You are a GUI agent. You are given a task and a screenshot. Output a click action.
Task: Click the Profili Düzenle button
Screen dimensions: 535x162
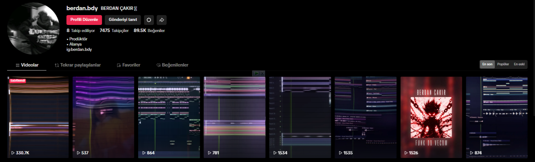[84, 20]
